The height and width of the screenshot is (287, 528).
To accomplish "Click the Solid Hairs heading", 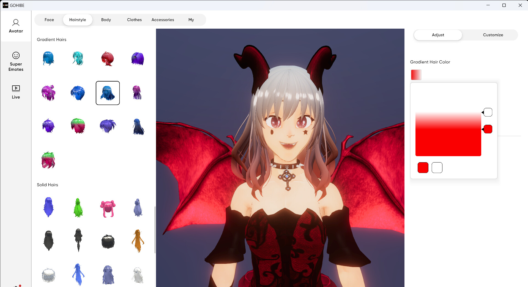I will pyautogui.click(x=47, y=185).
